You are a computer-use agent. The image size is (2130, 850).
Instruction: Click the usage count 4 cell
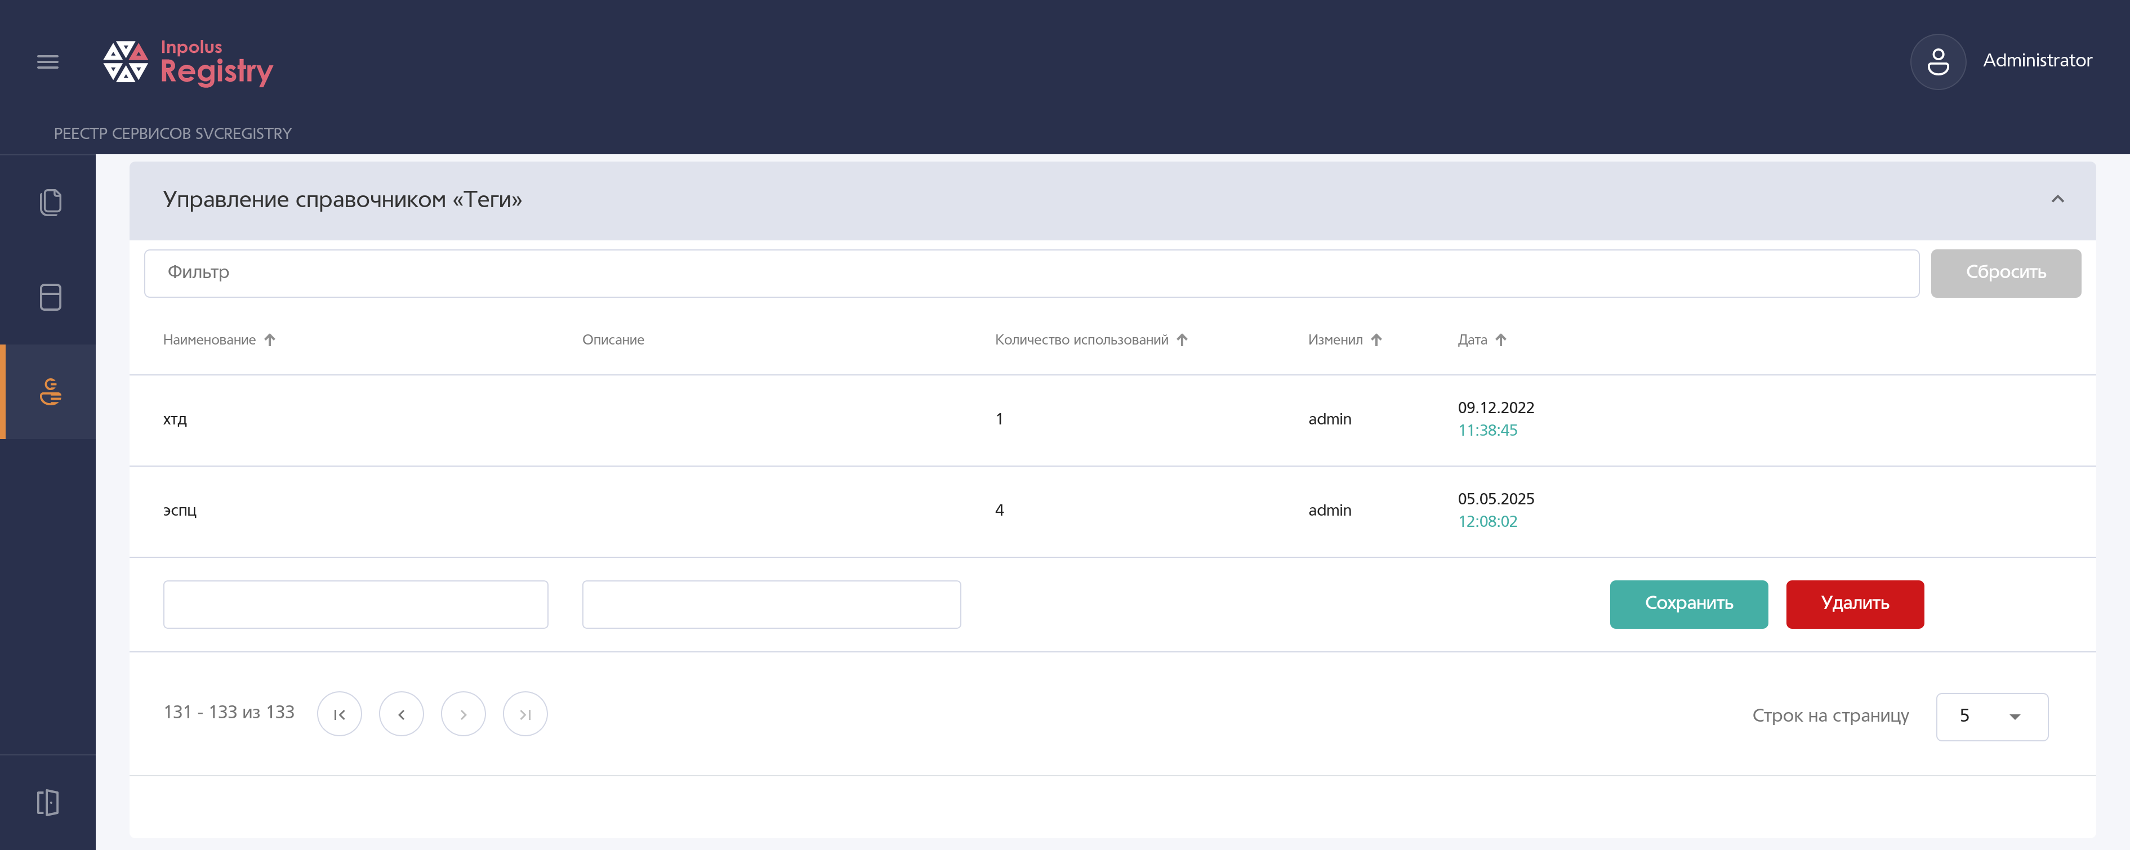(x=999, y=510)
